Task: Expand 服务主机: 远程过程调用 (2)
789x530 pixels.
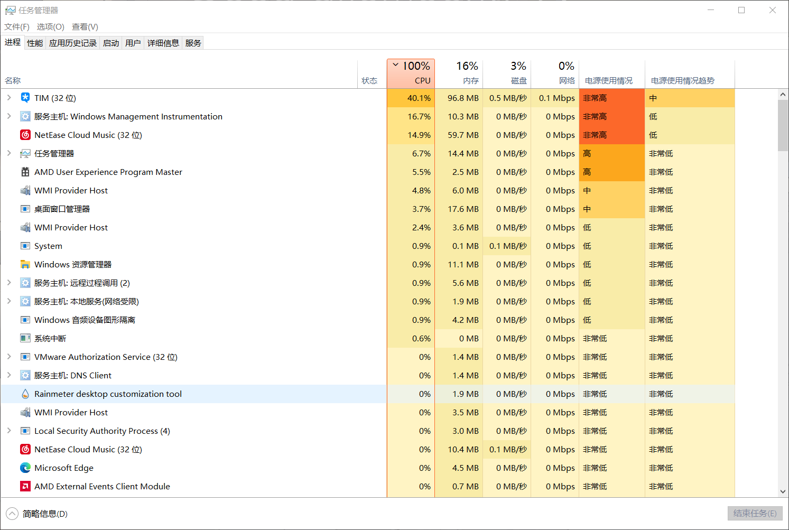Action: click(x=9, y=283)
